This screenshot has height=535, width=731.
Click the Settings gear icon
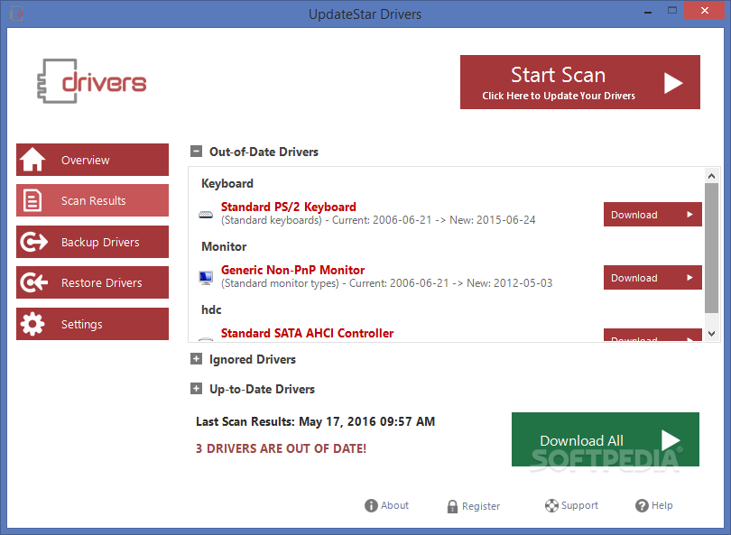(32, 323)
